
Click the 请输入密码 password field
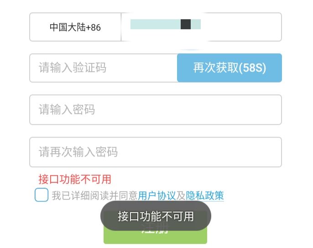(155, 110)
